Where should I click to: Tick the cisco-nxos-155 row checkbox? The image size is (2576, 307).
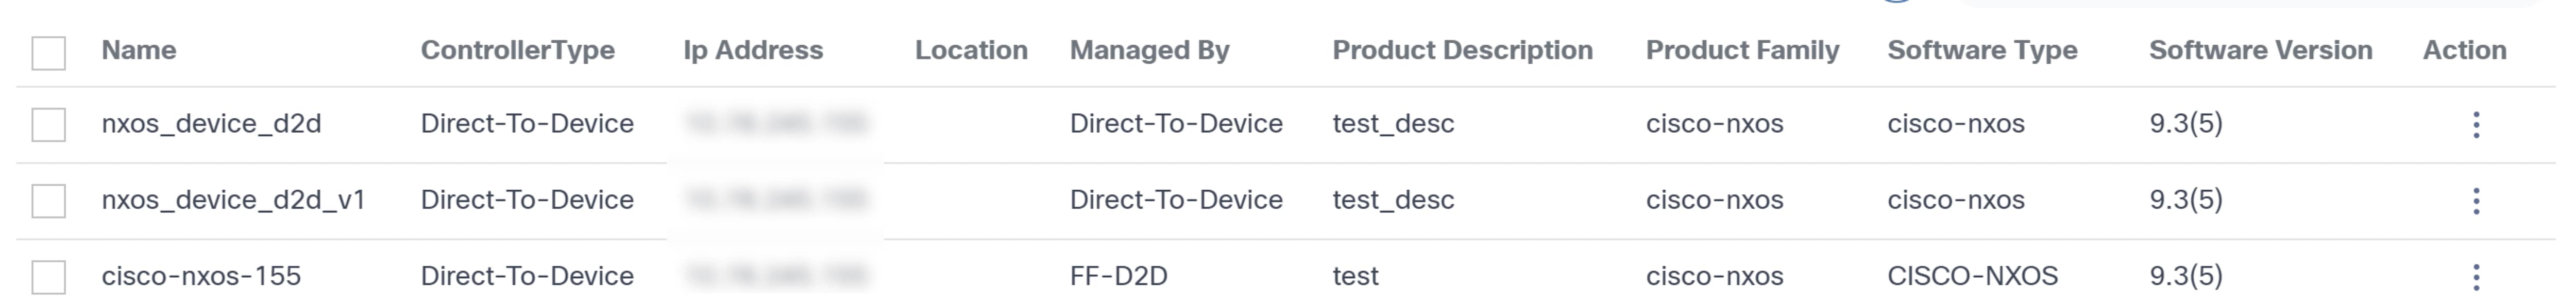(x=49, y=277)
